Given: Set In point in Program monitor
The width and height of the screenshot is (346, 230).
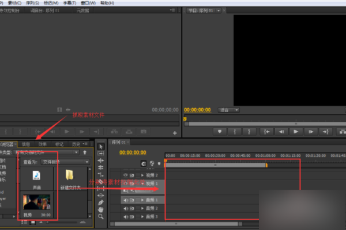Looking at the screenshot, I should tap(234, 132).
